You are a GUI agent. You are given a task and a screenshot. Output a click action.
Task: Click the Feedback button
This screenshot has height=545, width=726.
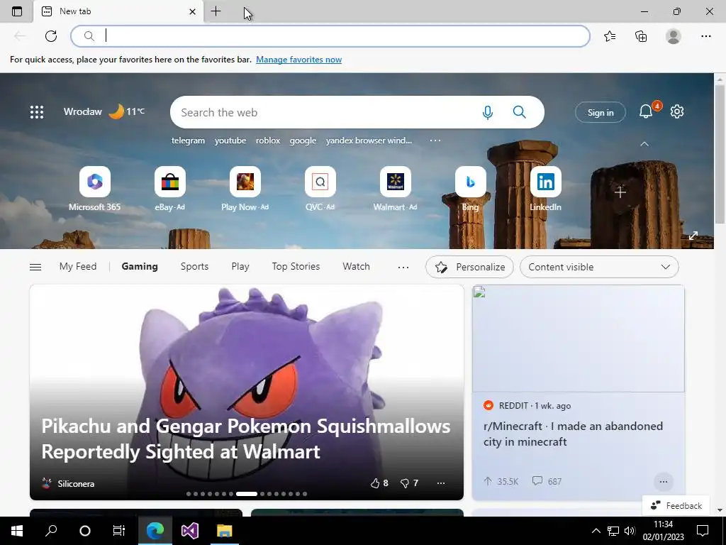[676, 505]
